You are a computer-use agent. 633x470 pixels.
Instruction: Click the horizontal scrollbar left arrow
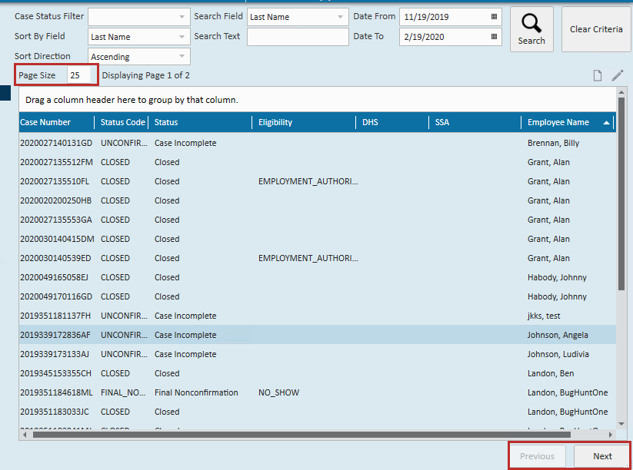[25, 435]
